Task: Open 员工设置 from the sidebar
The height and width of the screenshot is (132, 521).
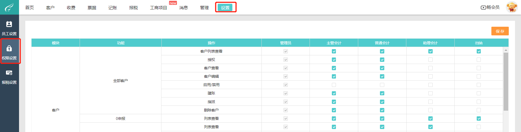Action: point(9,28)
